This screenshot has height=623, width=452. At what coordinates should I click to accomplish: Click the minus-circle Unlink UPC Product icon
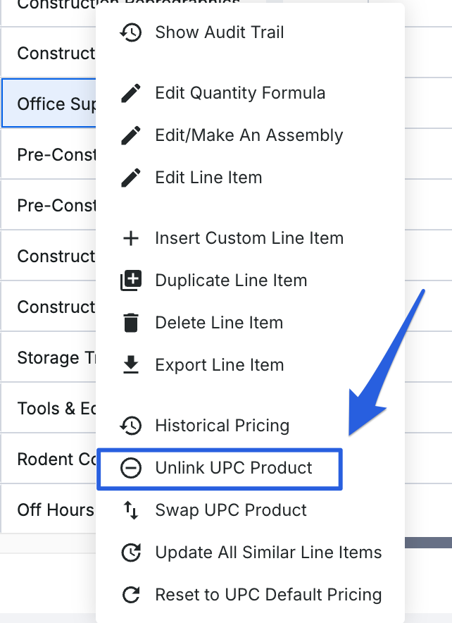point(131,468)
